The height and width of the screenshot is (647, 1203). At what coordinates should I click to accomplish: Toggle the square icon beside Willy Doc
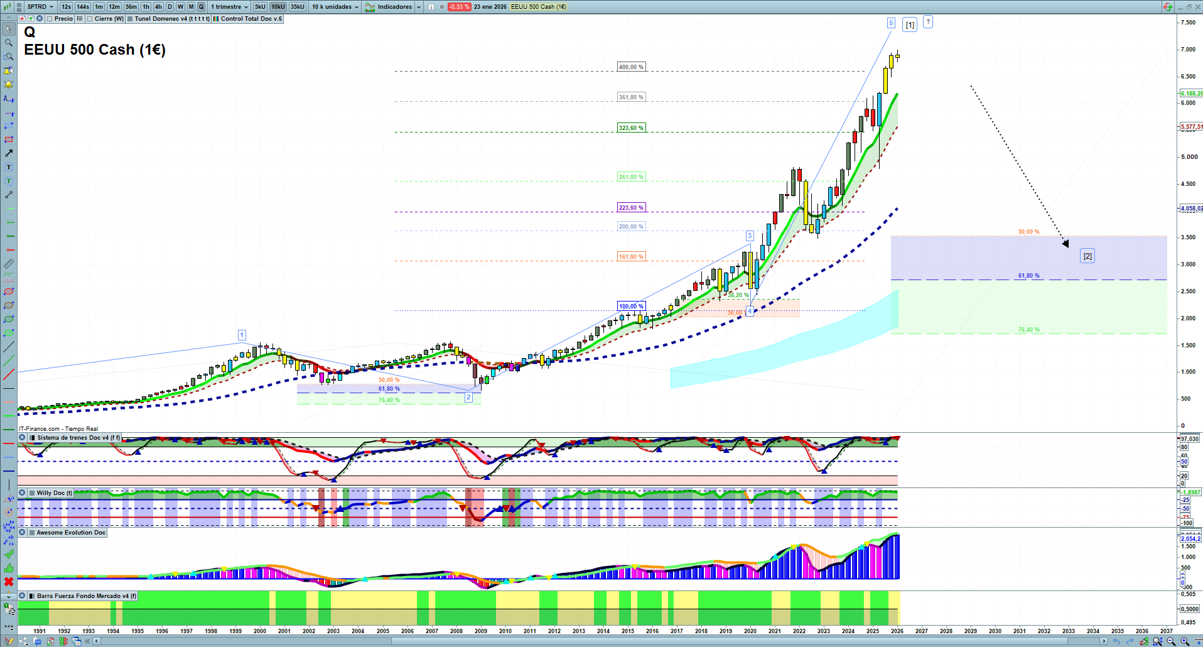click(31, 493)
